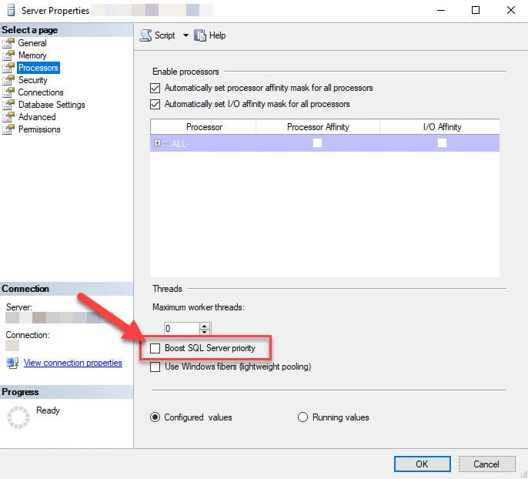The height and width of the screenshot is (479, 528).
Task: Expand the ALL processor tree node
Action: pos(157,143)
